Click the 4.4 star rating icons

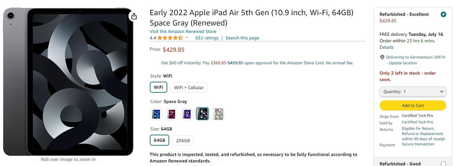point(170,38)
